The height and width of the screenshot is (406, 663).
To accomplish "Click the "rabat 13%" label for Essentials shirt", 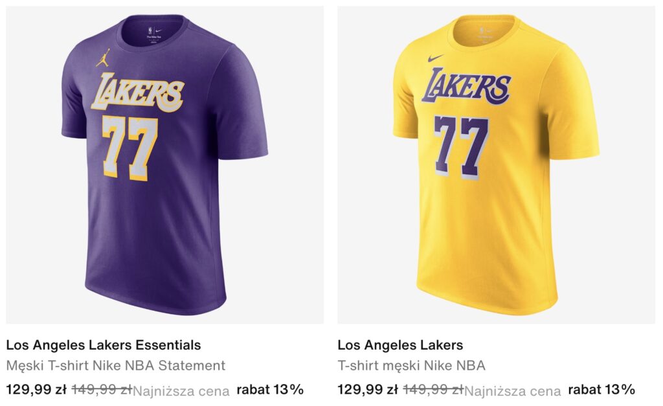I will coord(270,390).
